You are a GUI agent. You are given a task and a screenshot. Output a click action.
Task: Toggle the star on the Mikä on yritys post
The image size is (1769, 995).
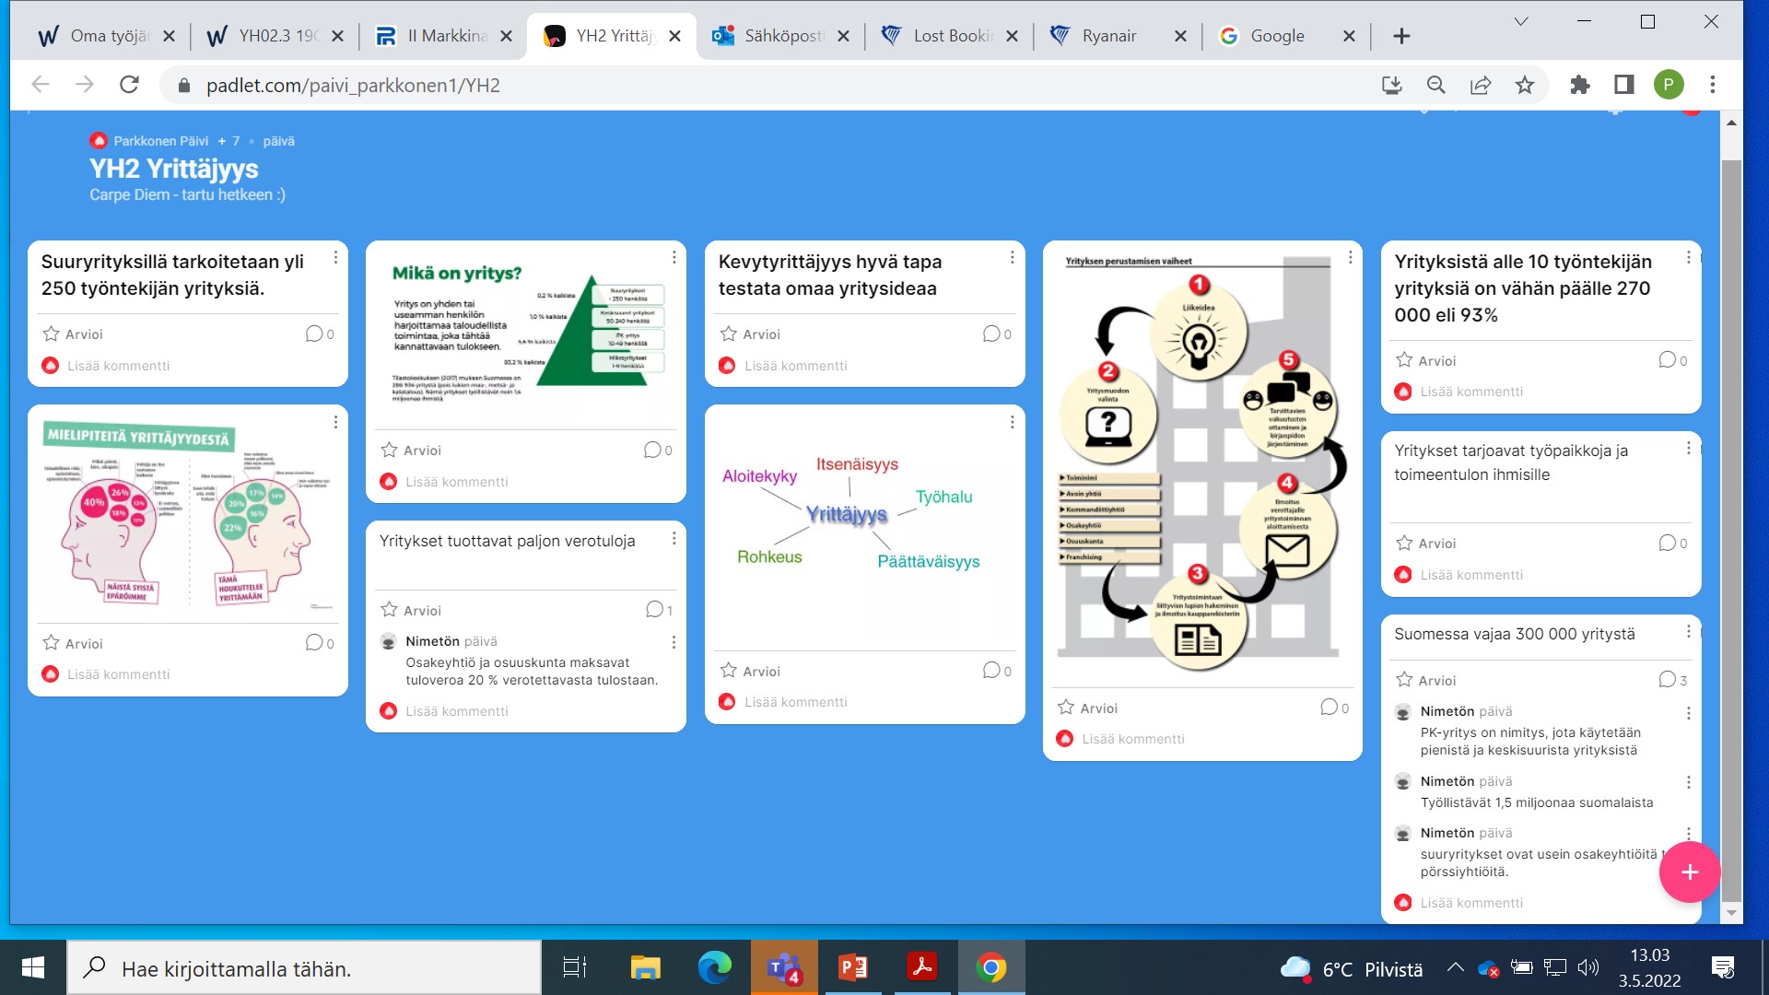tap(389, 450)
